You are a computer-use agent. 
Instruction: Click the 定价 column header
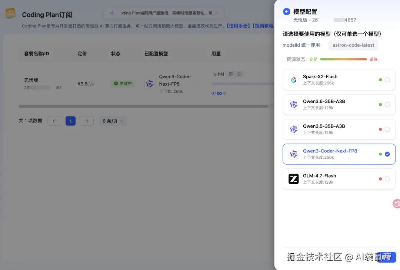82,54
